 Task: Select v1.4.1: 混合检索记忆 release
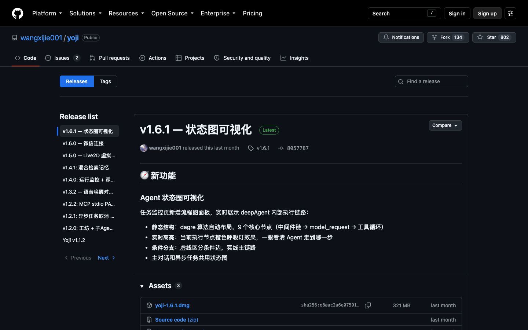pyautogui.click(x=89, y=168)
